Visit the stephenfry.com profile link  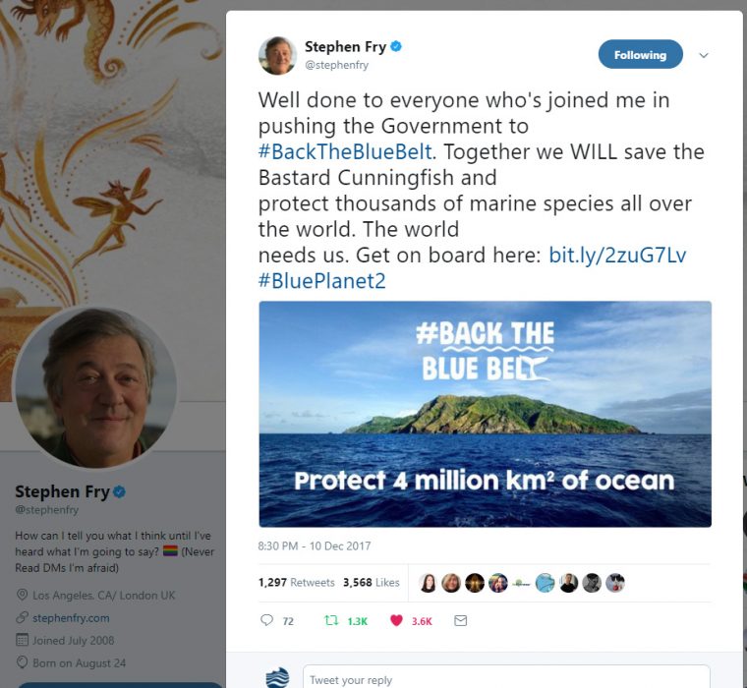click(71, 618)
